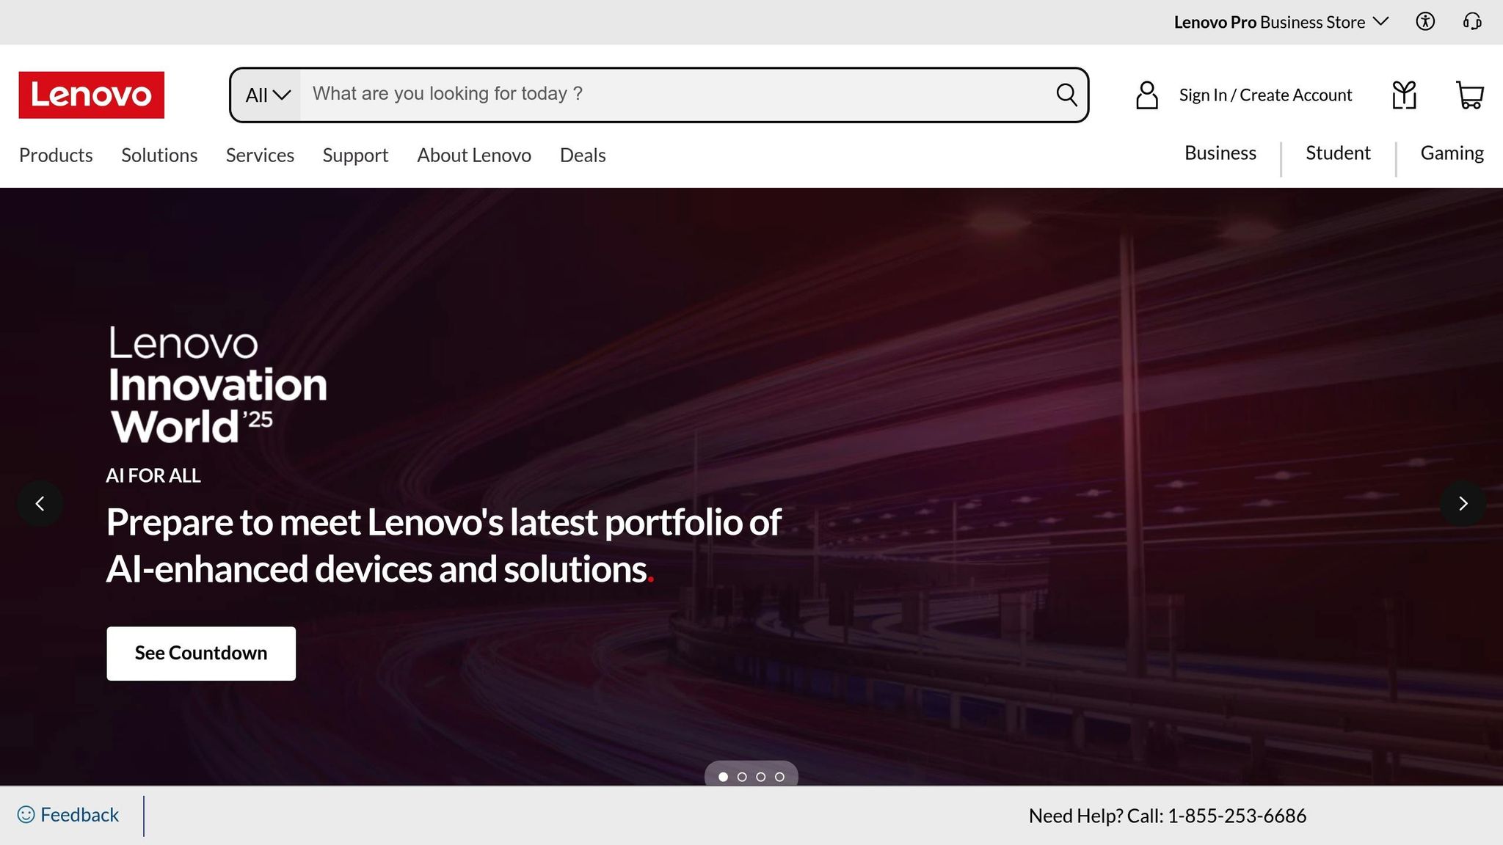The image size is (1503, 845).
Task: Open the Support menu
Action: 355,156
